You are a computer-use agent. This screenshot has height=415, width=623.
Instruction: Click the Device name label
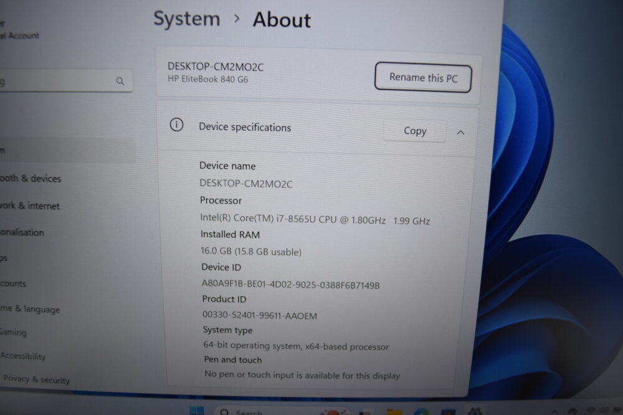click(x=227, y=166)
